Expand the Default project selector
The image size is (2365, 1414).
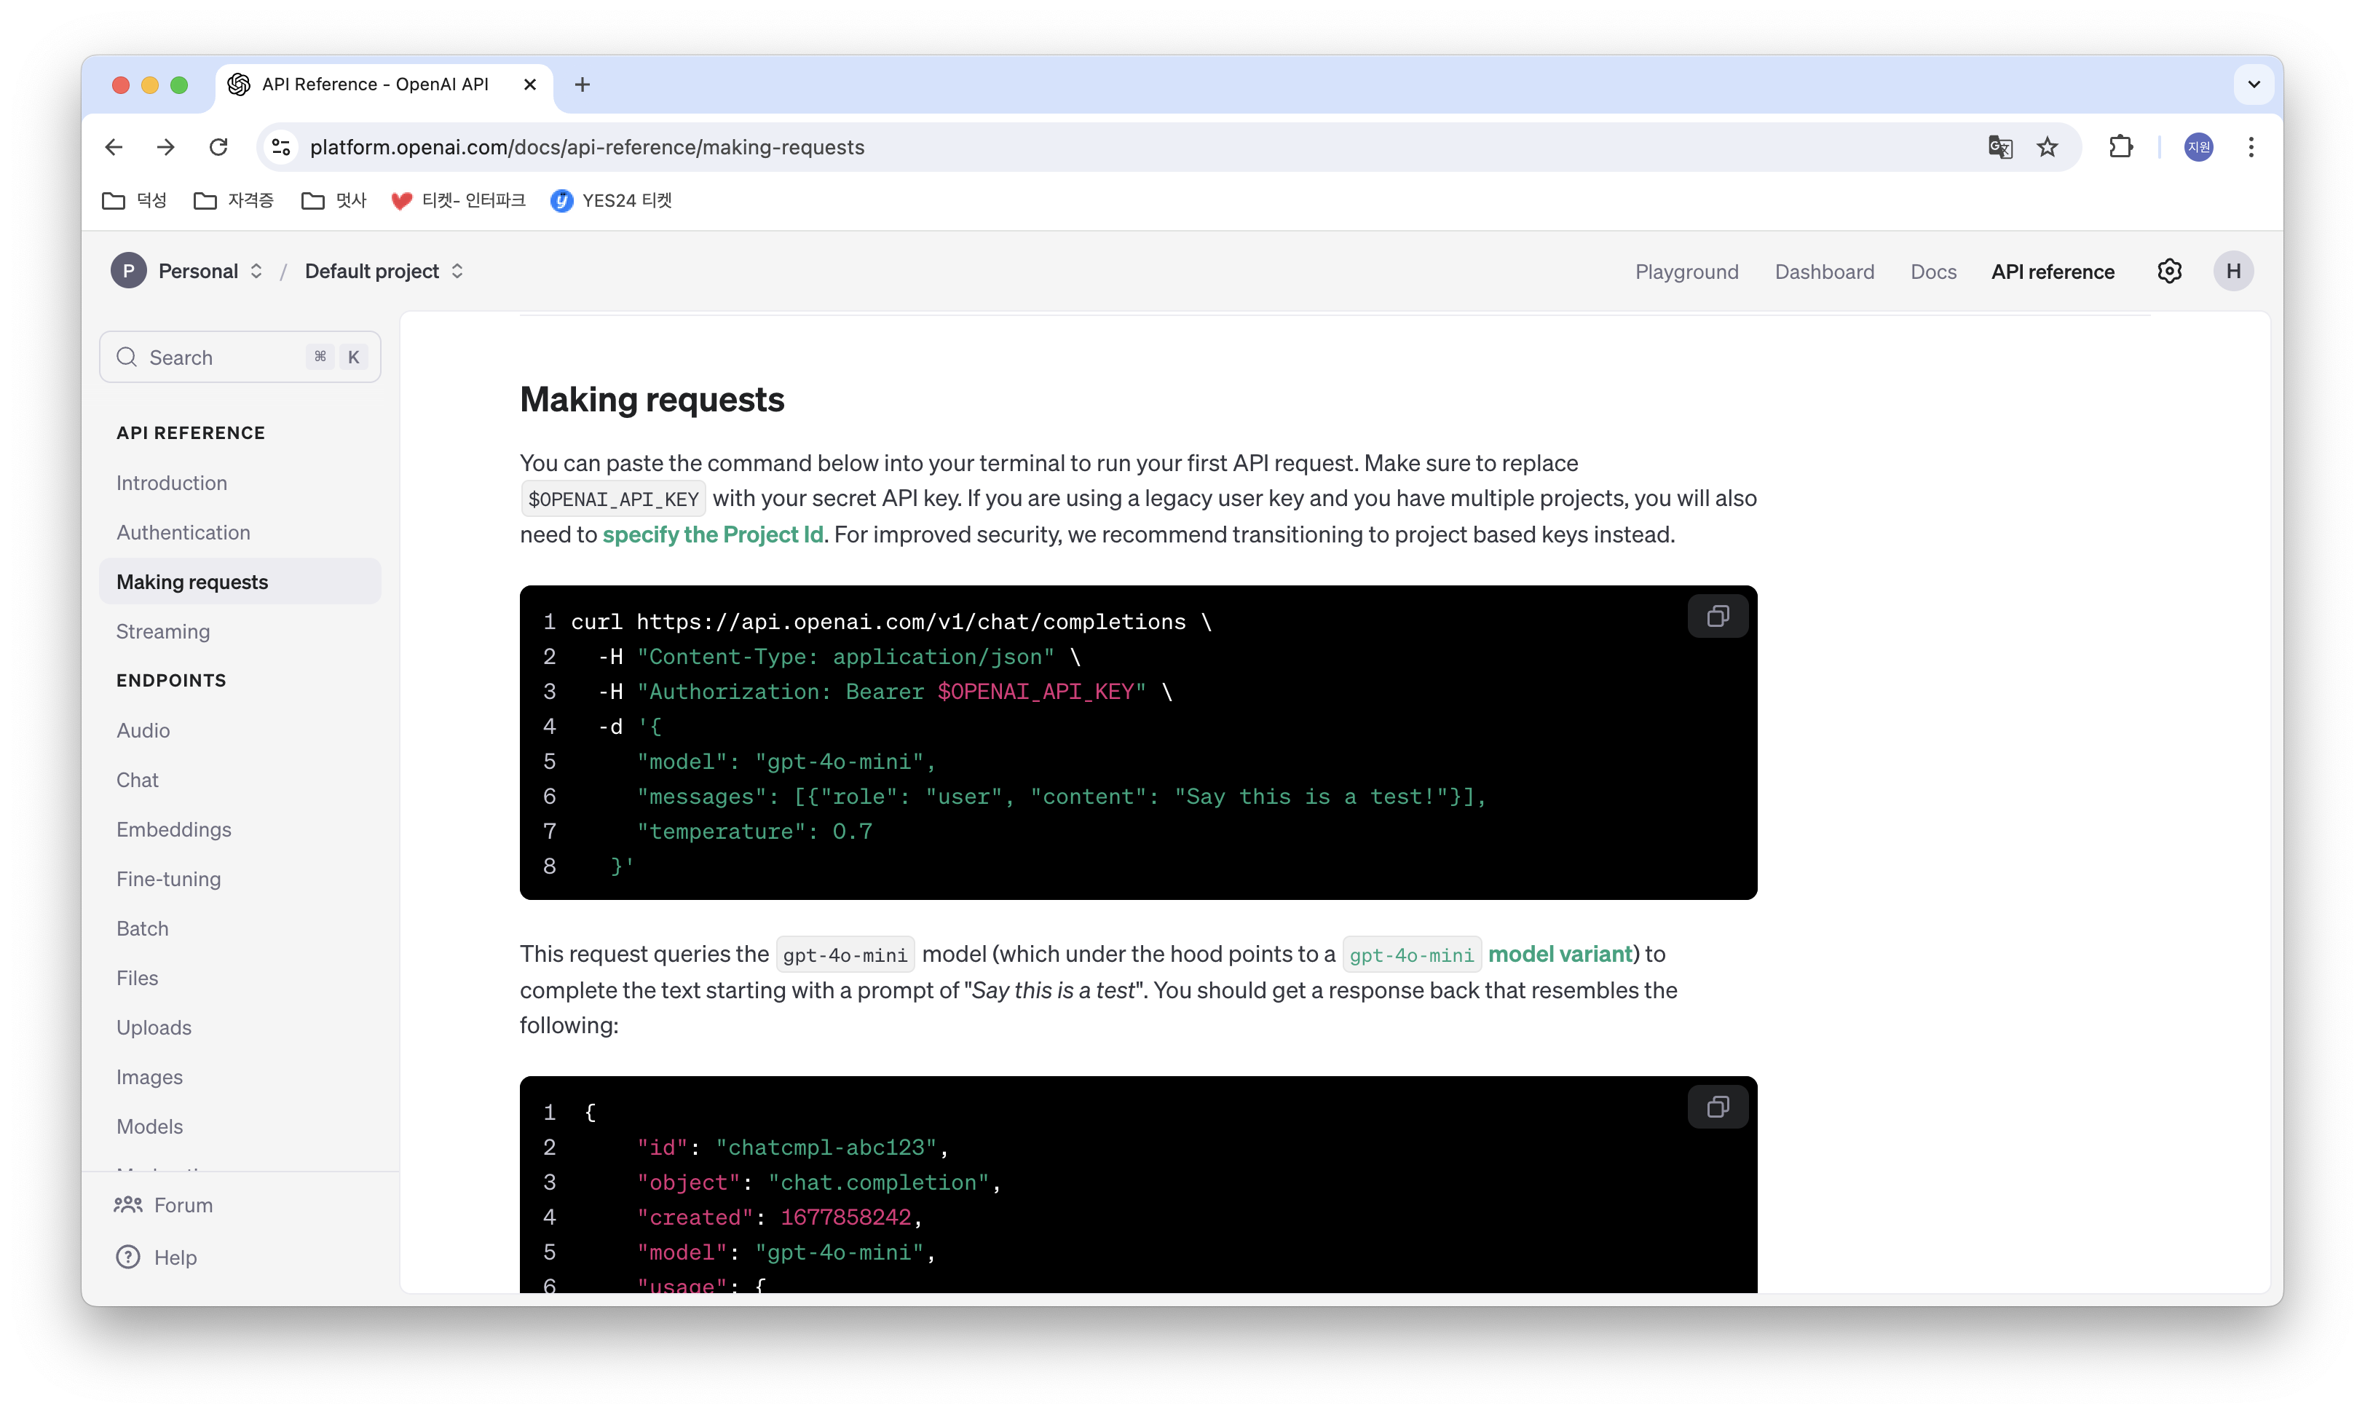pyautogui.click(x=384, y=272)
